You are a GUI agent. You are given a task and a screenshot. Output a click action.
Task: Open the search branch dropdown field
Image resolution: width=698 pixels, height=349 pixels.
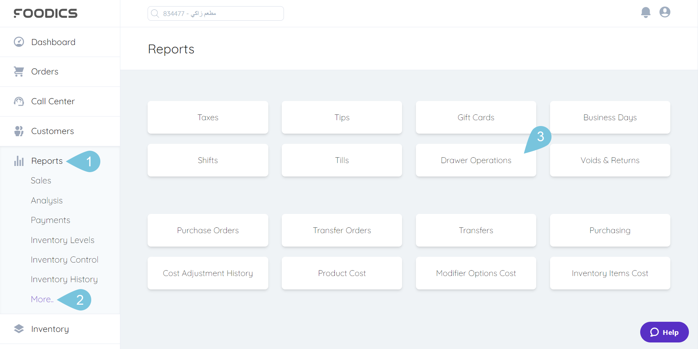[215, 13]
